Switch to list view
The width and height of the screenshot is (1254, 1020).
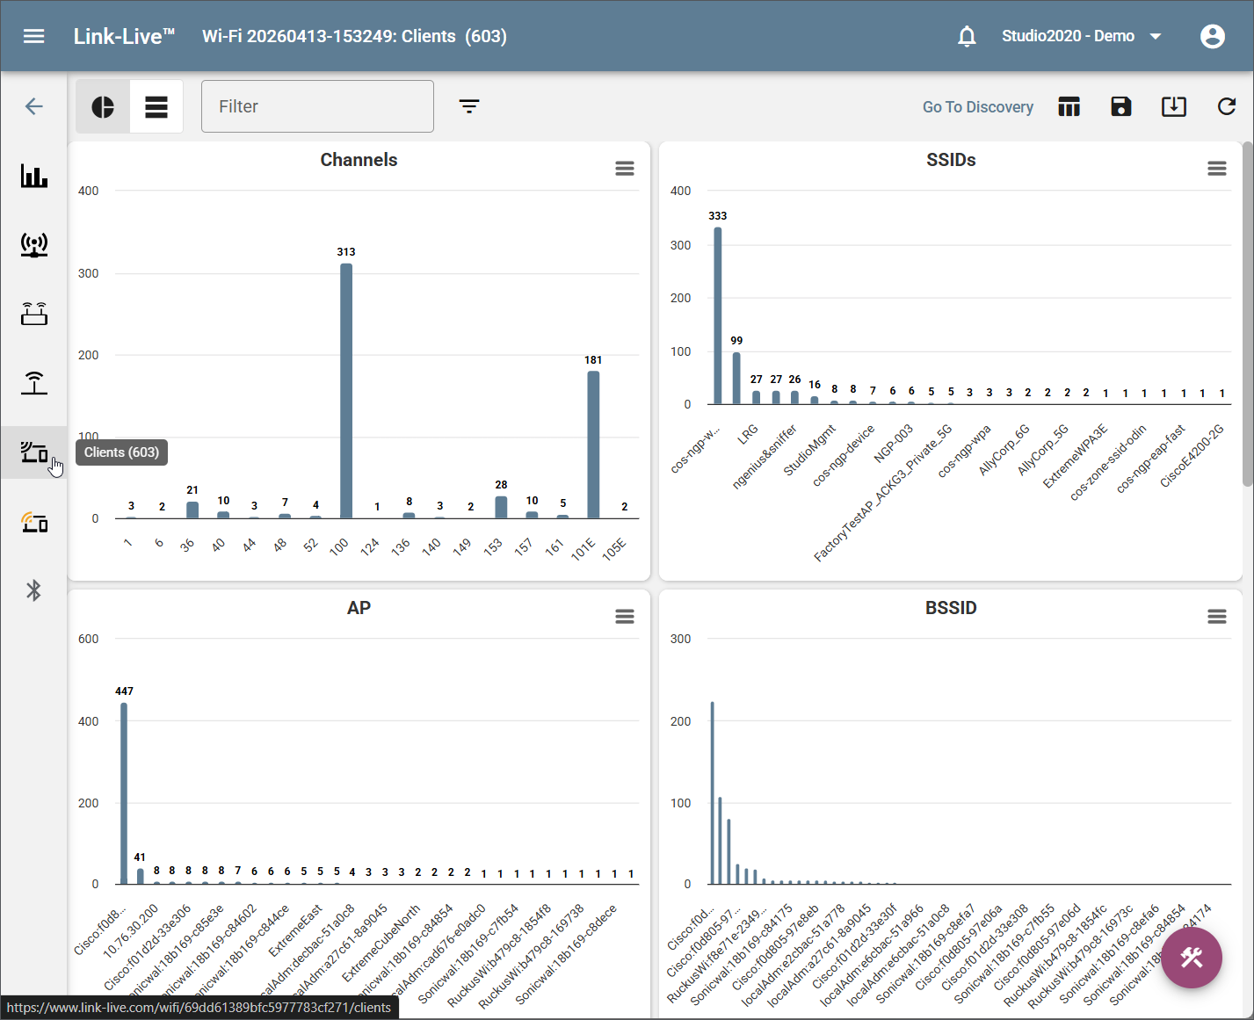(156, 106)
